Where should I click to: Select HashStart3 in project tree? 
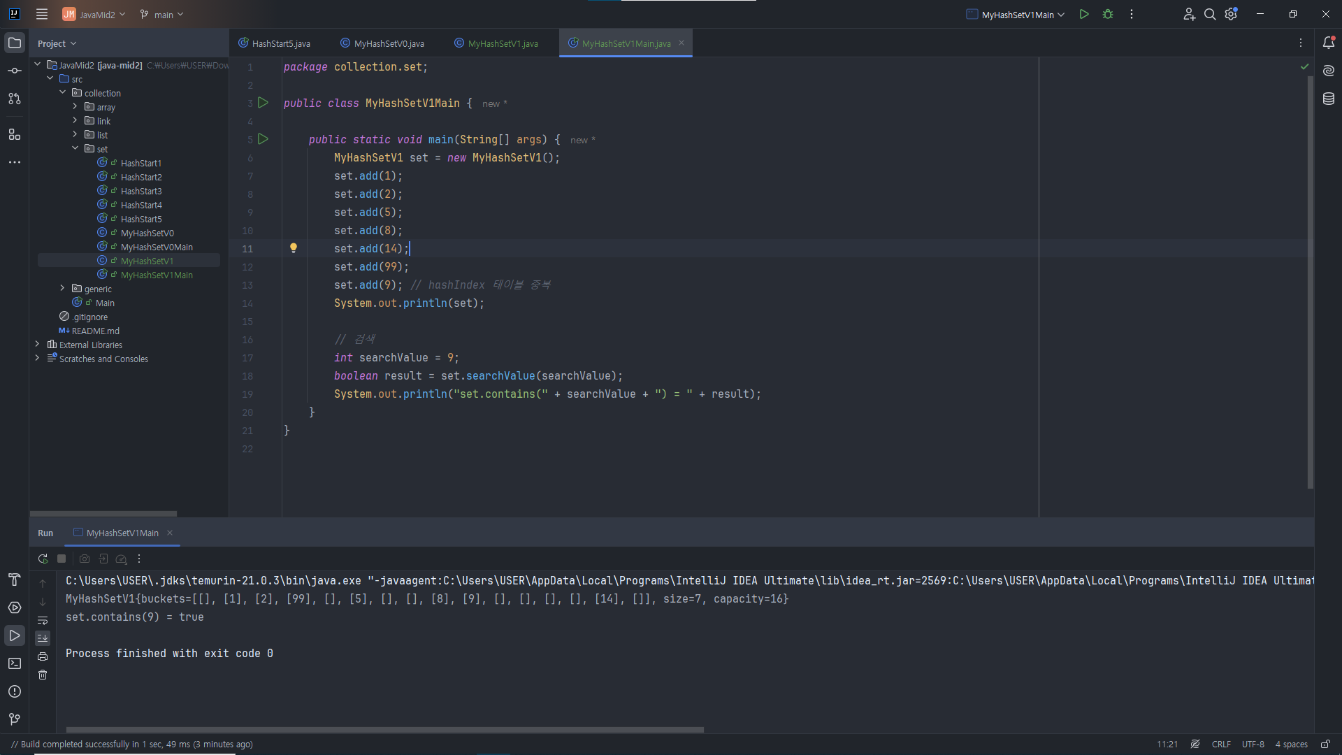pos(140,191)
